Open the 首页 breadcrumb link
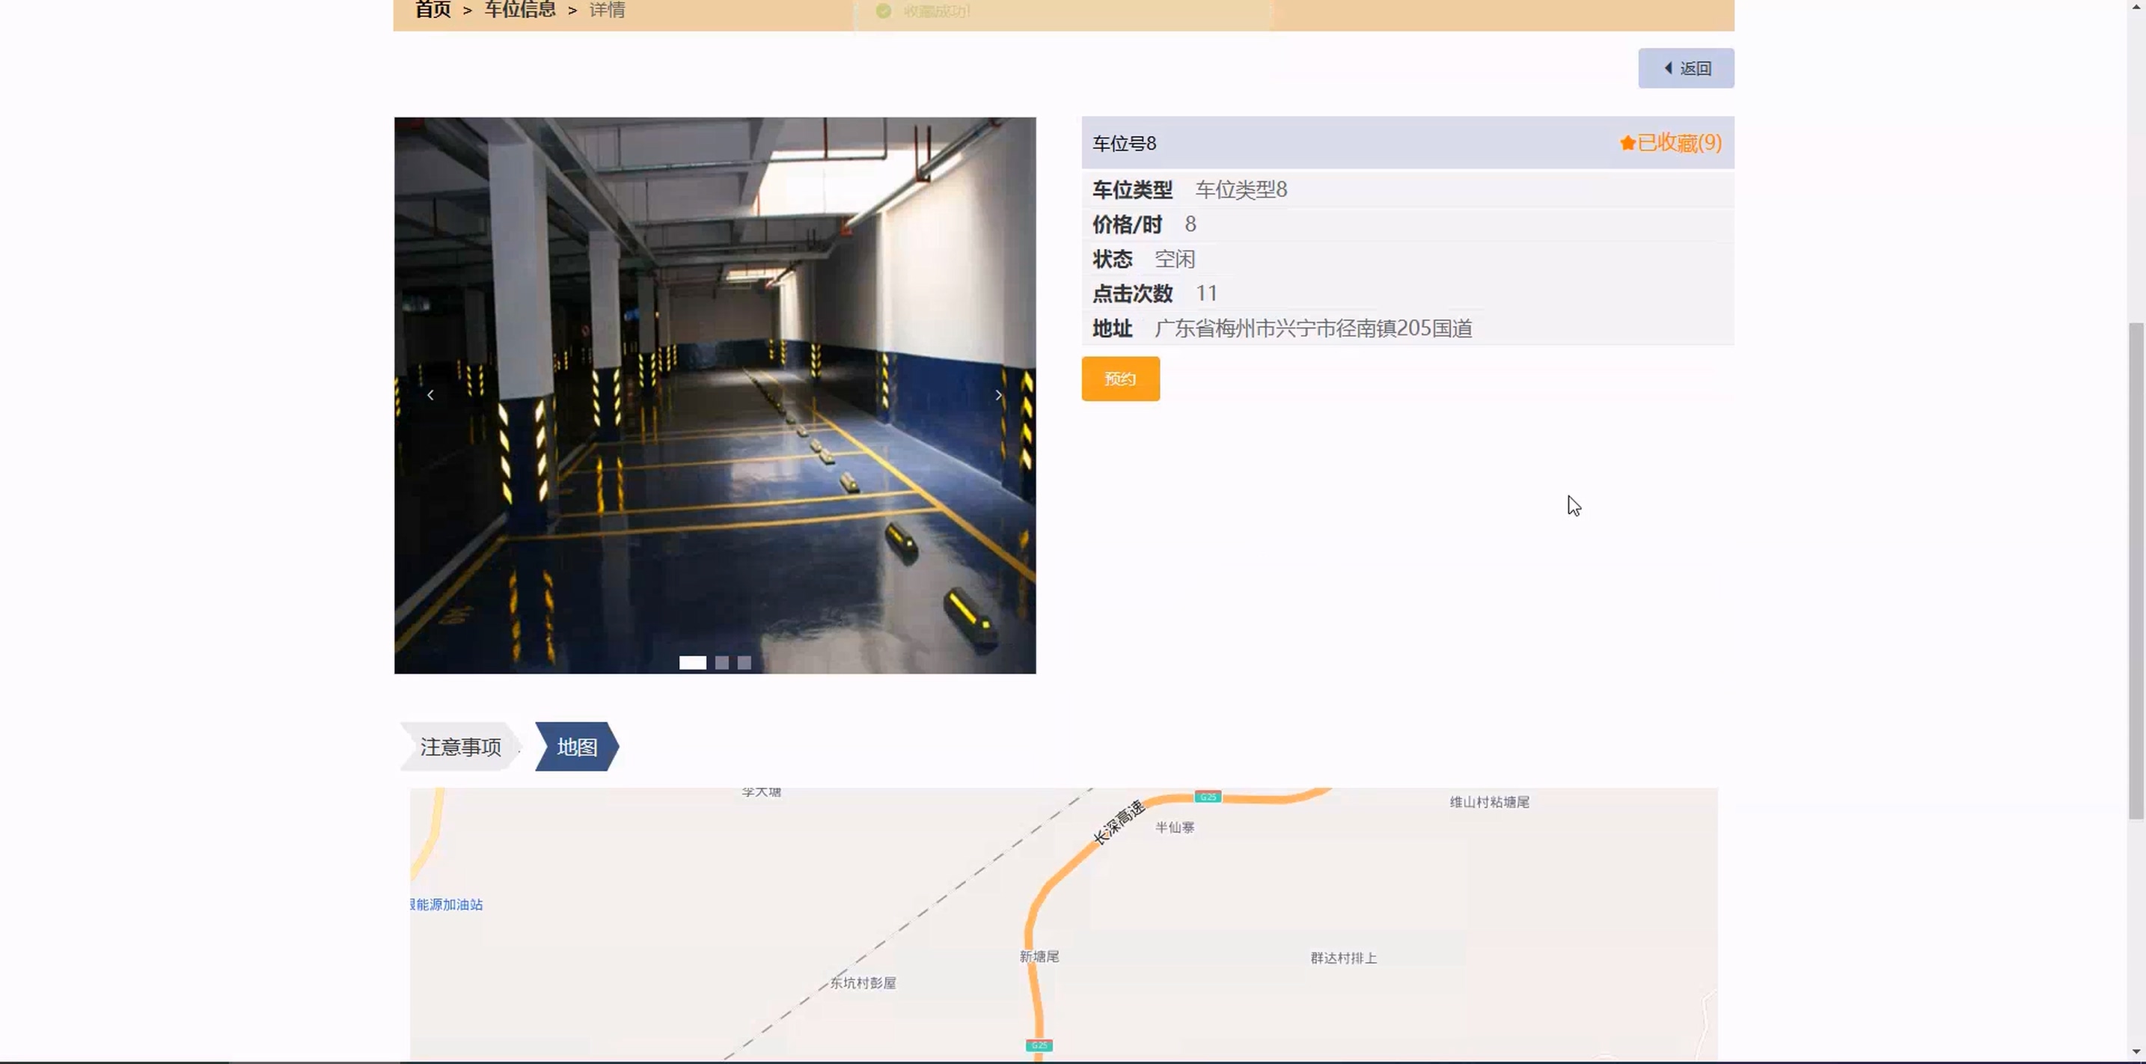Image resolution: width=2146 pixels, height=1064 pixels. click(x=432, y=10)
